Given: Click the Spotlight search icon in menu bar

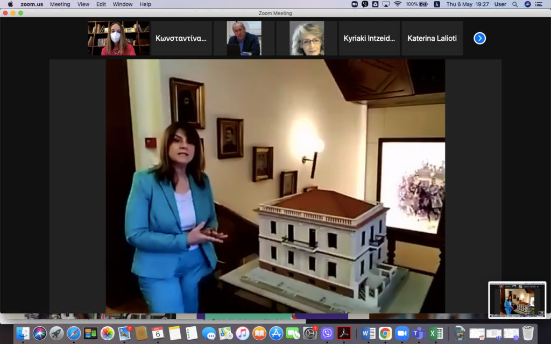Looking at the screenshot, I should click(515, 4).
